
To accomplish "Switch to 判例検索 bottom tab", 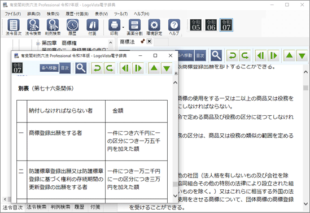I will (x=60, y=207).
